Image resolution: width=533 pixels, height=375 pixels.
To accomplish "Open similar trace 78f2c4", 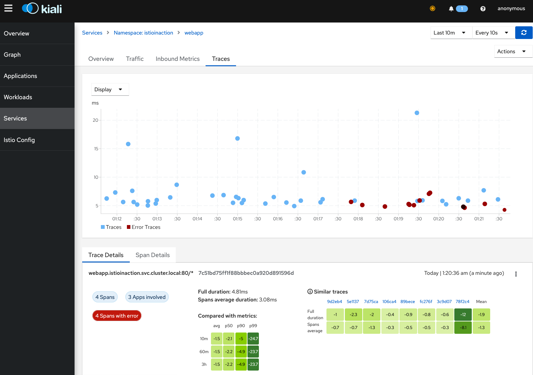I will point(463,301).
